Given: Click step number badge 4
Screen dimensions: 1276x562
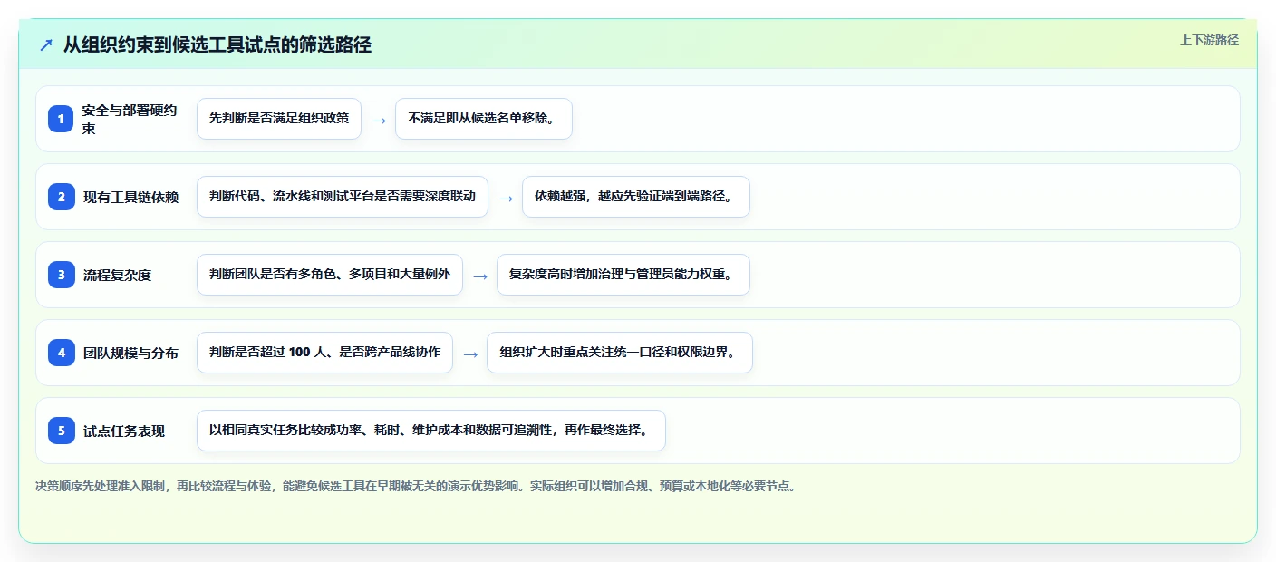Looking at the screenshot, I should [x=62, y=353].
